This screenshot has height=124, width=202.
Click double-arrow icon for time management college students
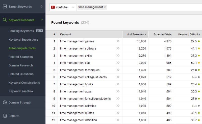118,77
